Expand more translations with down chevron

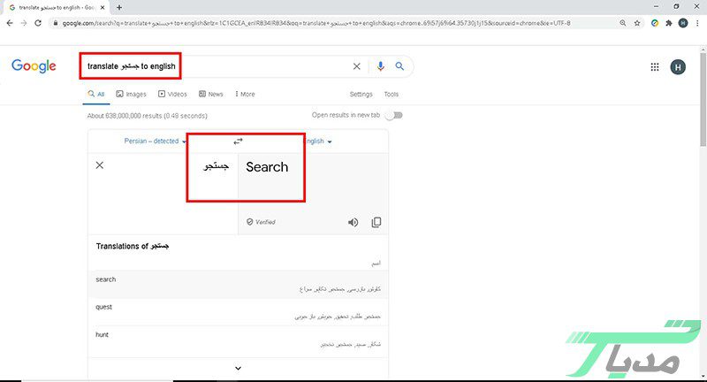(x=238, y=368)
